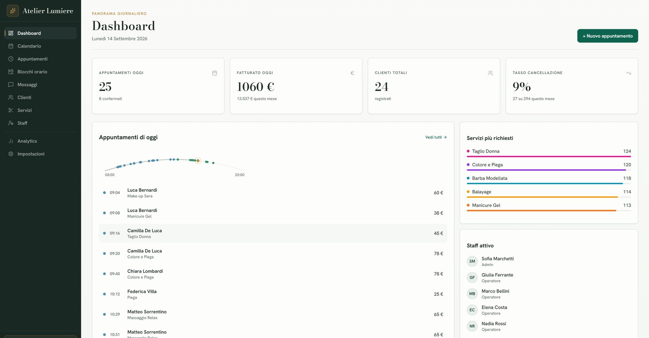
Task: Click the Atelier Lumiere logo icon
Action: point(13,11)
